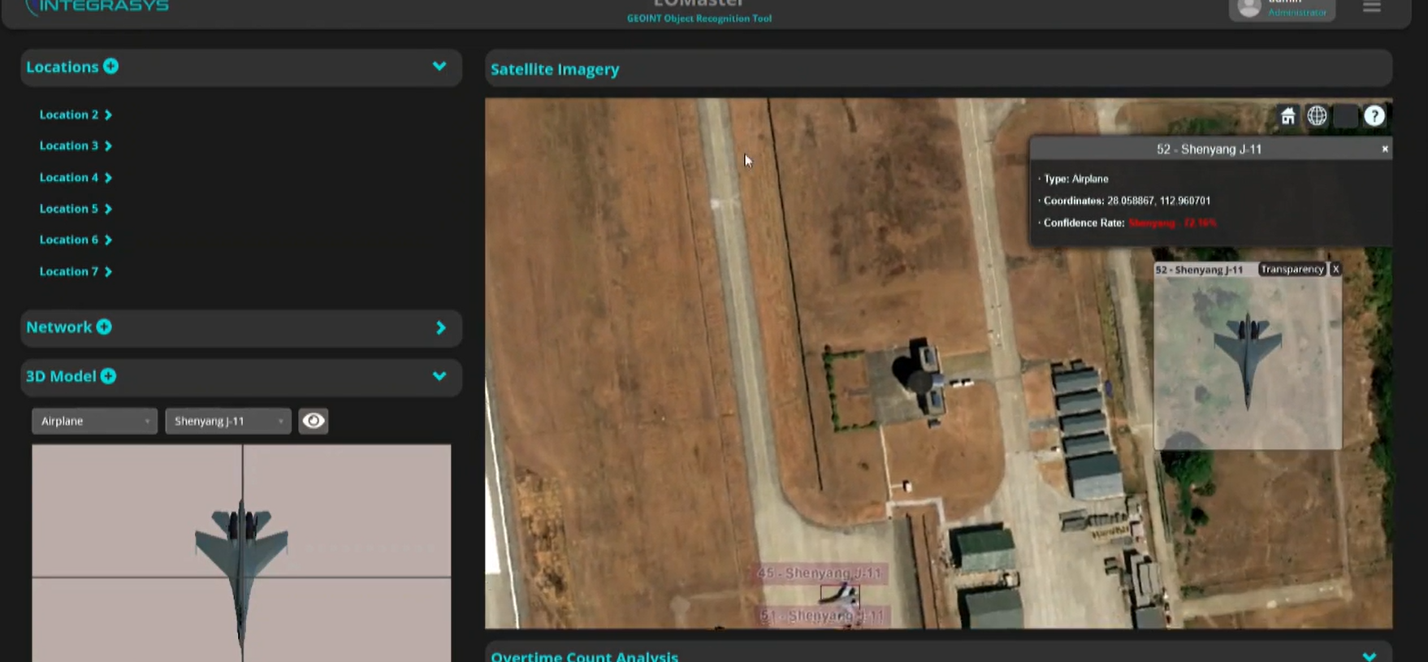Click the home icon on satellite map

click(x=1287, y=116)
